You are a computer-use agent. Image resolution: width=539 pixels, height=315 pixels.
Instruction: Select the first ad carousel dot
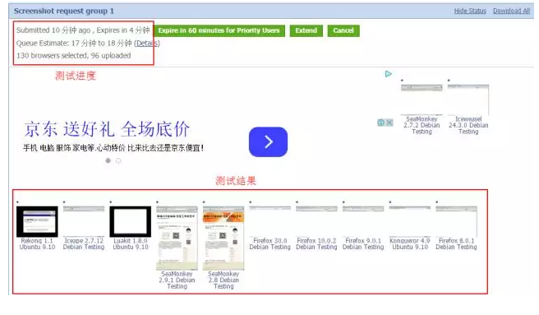pos(108,160)
